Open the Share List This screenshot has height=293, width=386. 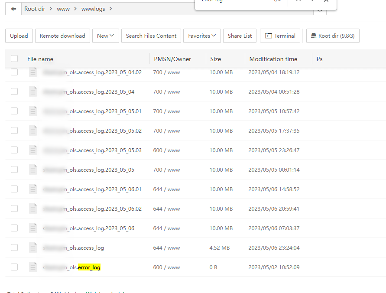[240, 36]
